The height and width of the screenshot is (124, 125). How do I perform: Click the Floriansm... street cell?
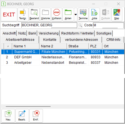[x=78, y=57]
